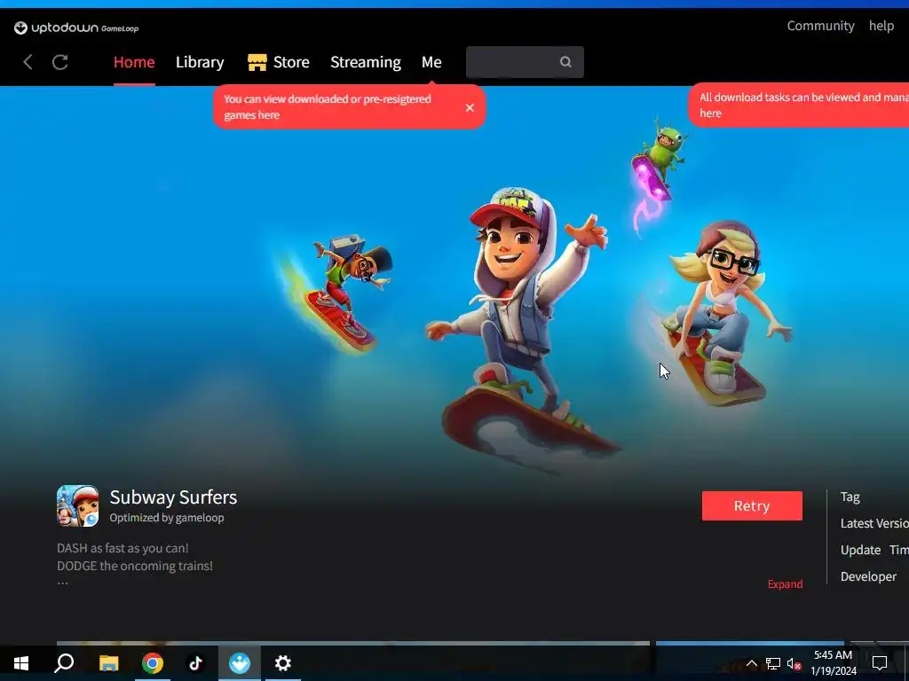909x681 pixels.
Task: Open the Me tab
Action: [431, 62]
